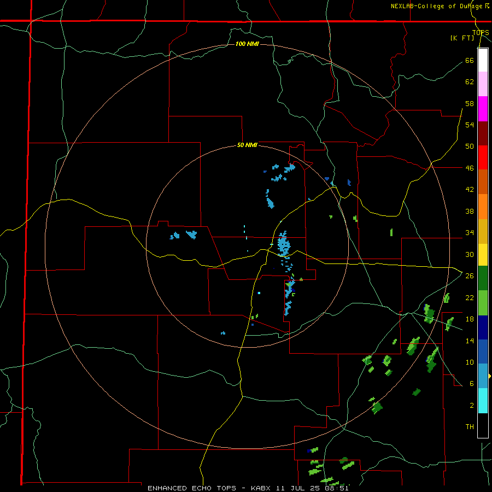Click the '22' legend value

(470, 297)
